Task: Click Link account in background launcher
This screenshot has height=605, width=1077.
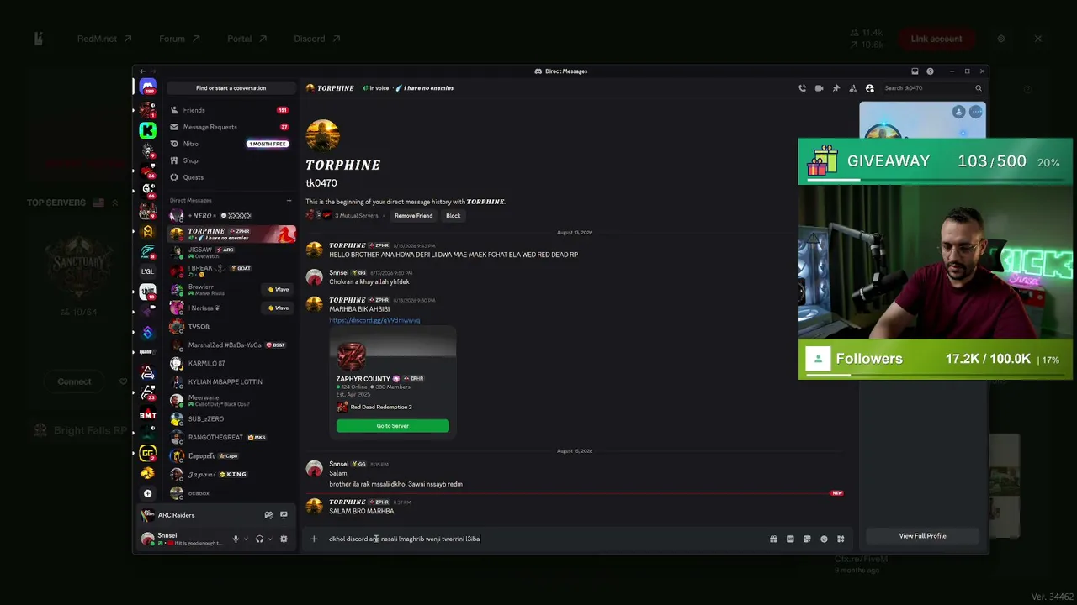Action: tap(936, 39)
